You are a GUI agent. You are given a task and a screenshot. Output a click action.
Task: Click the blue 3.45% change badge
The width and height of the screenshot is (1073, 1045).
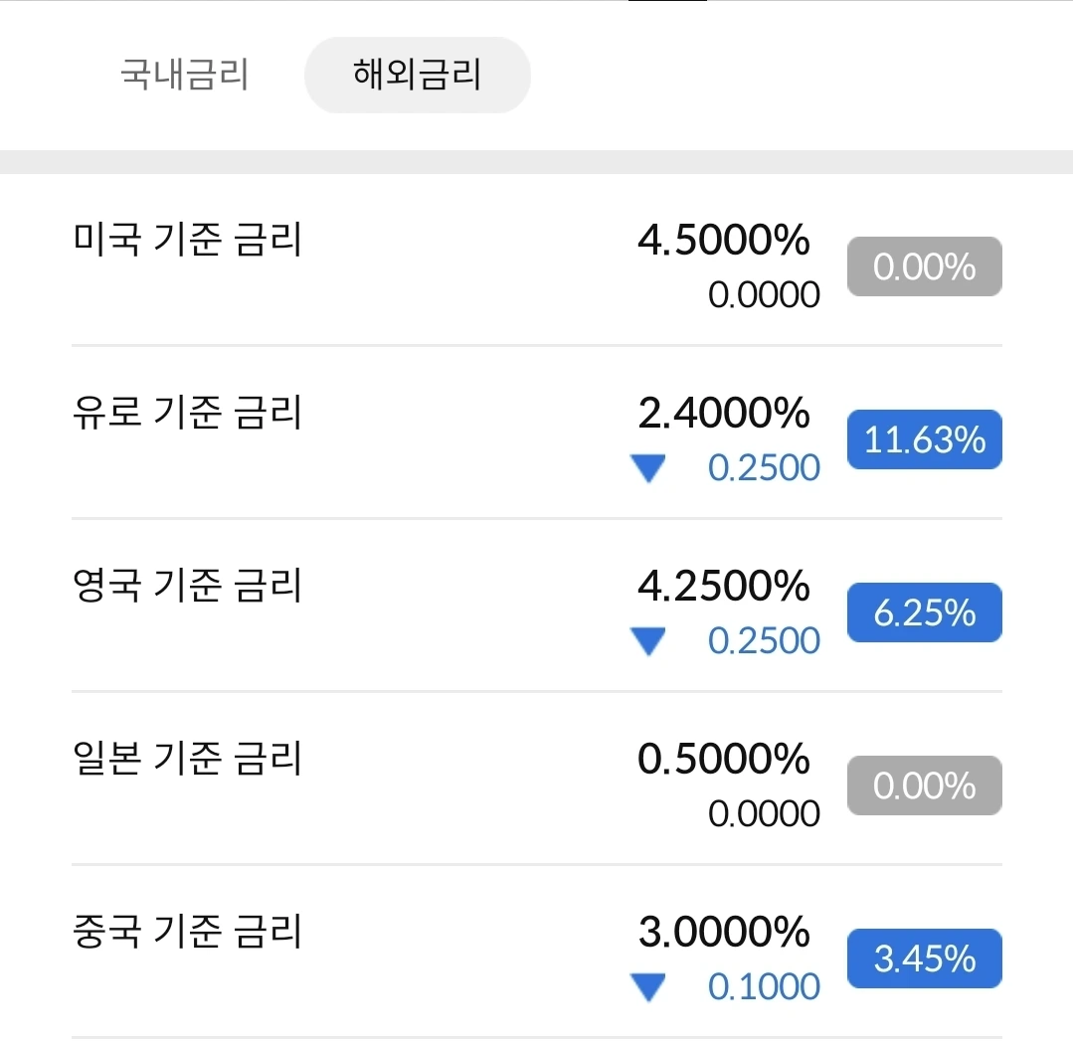924,958
